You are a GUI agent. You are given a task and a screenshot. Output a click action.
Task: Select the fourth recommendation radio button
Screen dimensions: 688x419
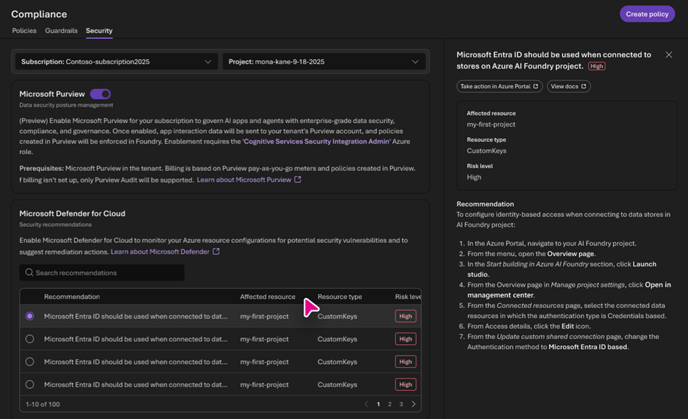coord(30,384)
